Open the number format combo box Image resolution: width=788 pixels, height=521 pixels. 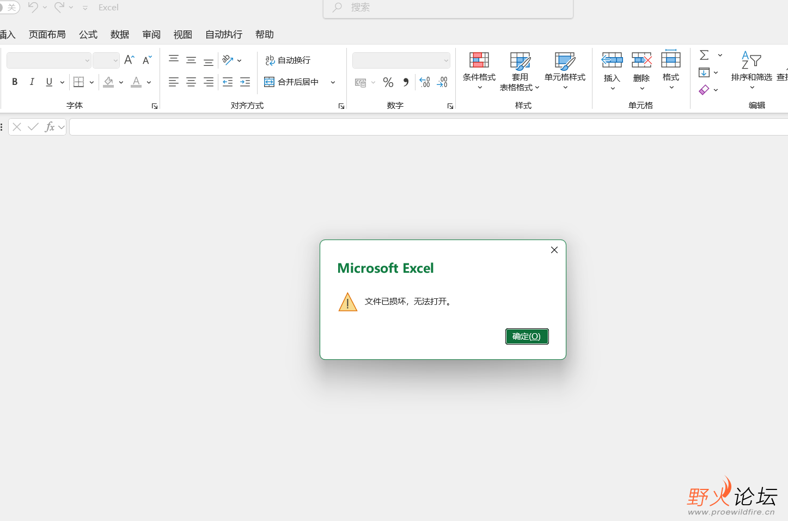click(x=401, y=60)
